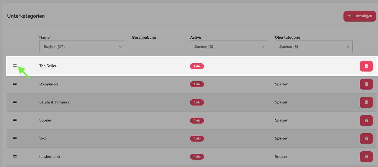Click the drag handle for Vorspeisen row

15,84
